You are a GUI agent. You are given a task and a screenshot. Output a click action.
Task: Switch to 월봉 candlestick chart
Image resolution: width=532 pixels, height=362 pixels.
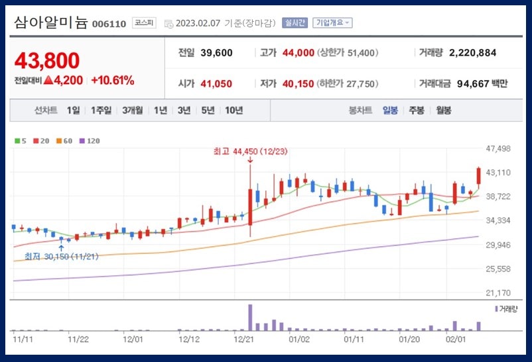pos(444,111)
